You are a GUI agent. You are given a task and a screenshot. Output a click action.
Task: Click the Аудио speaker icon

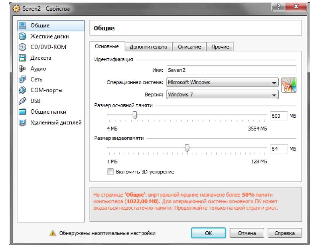click(x=22, y=69)
